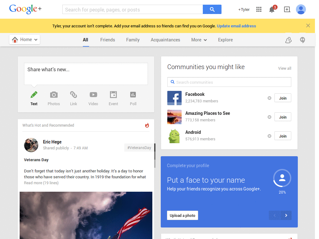Screen dimensions: 319x239
Task: Select the All stream tab
Action: click(85, 40)
